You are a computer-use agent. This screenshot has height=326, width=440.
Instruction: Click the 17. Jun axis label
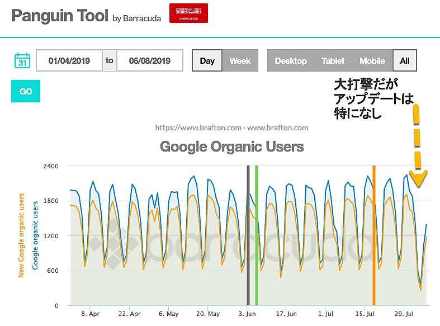[286, 314]
